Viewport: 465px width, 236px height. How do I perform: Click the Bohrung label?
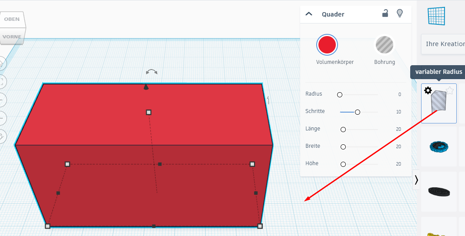385,62
